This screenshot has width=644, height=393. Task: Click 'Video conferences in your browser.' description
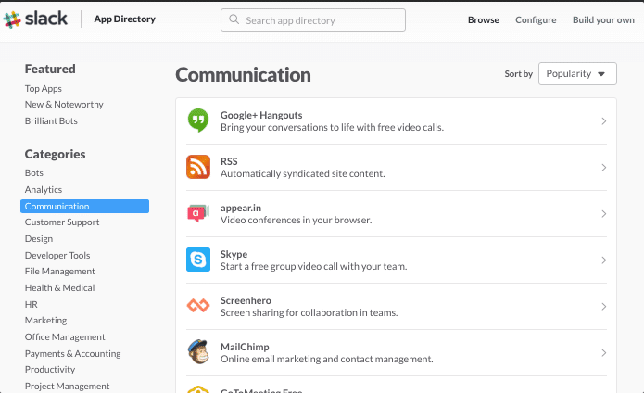pos(297,220)
